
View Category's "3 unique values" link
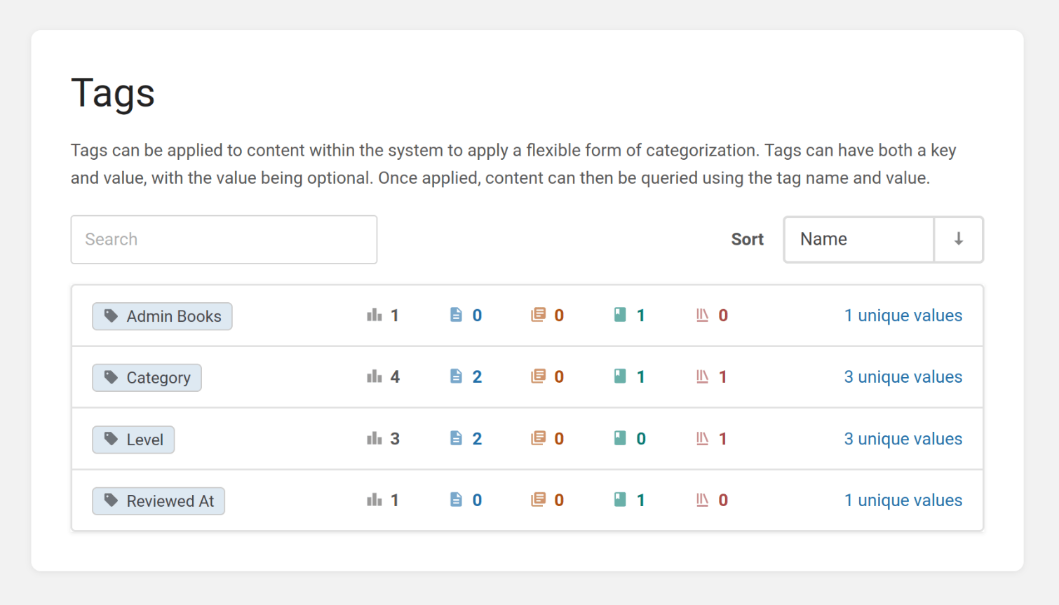pos(903,377)
